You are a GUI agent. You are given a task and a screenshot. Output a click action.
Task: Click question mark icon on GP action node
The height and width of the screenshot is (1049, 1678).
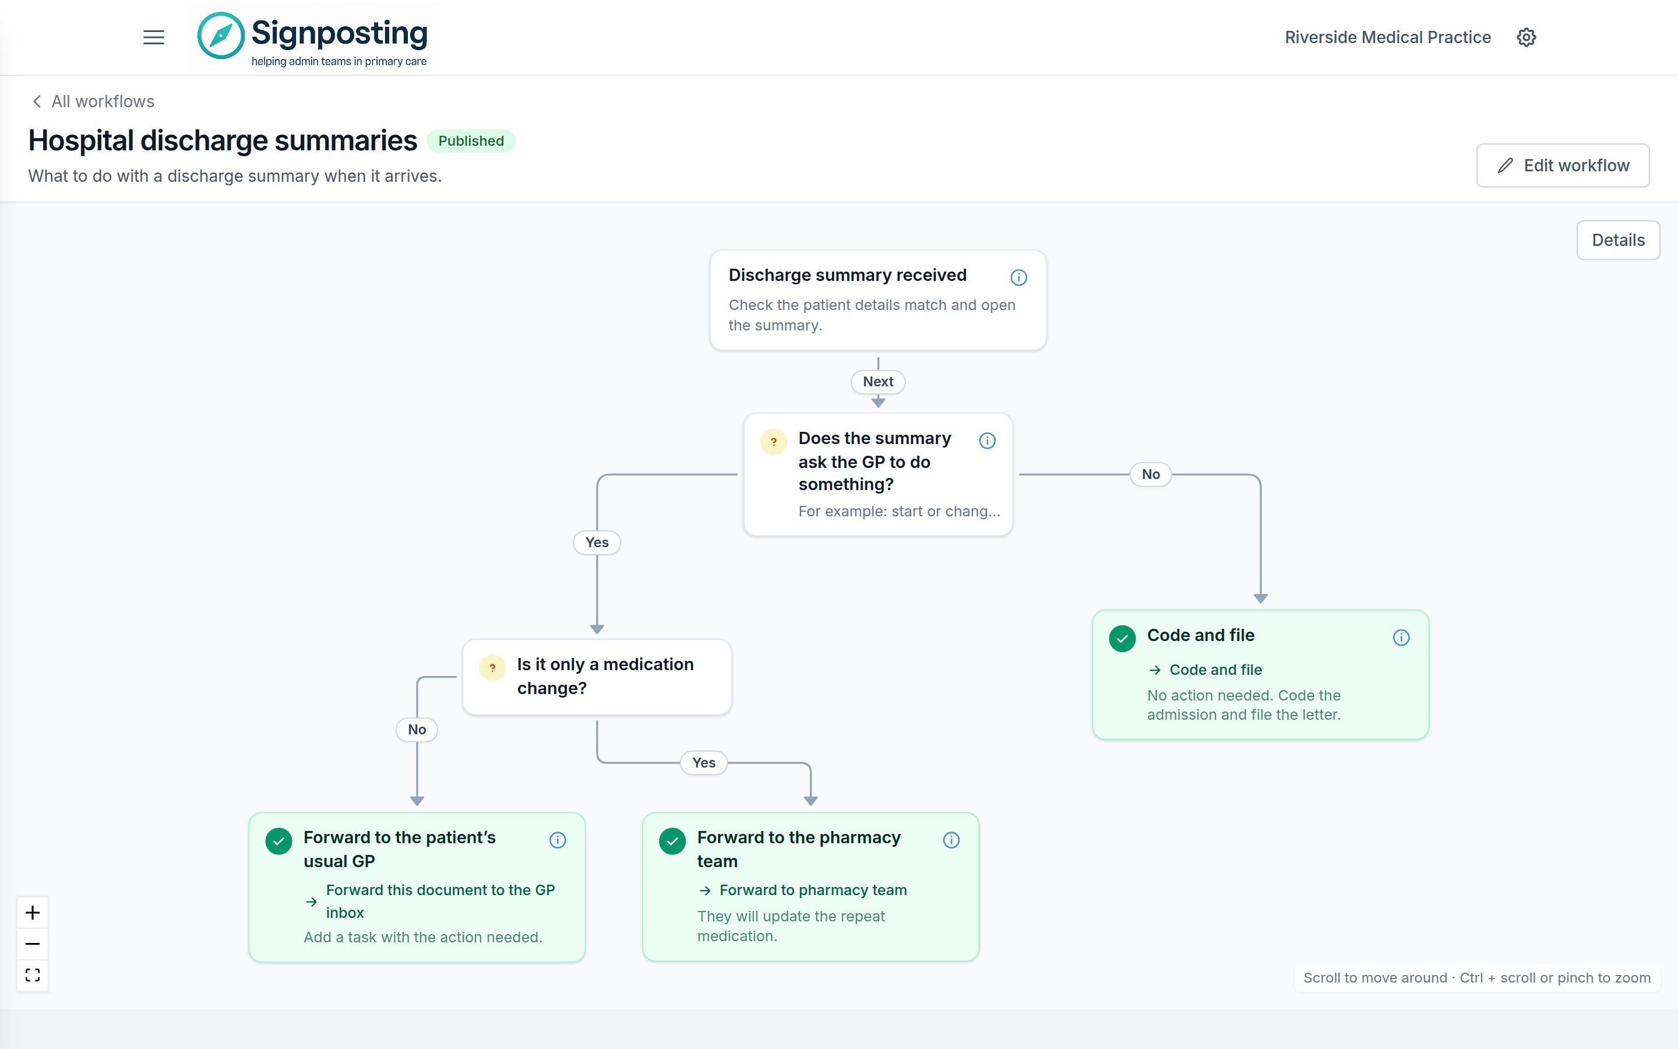pos(773,441)
